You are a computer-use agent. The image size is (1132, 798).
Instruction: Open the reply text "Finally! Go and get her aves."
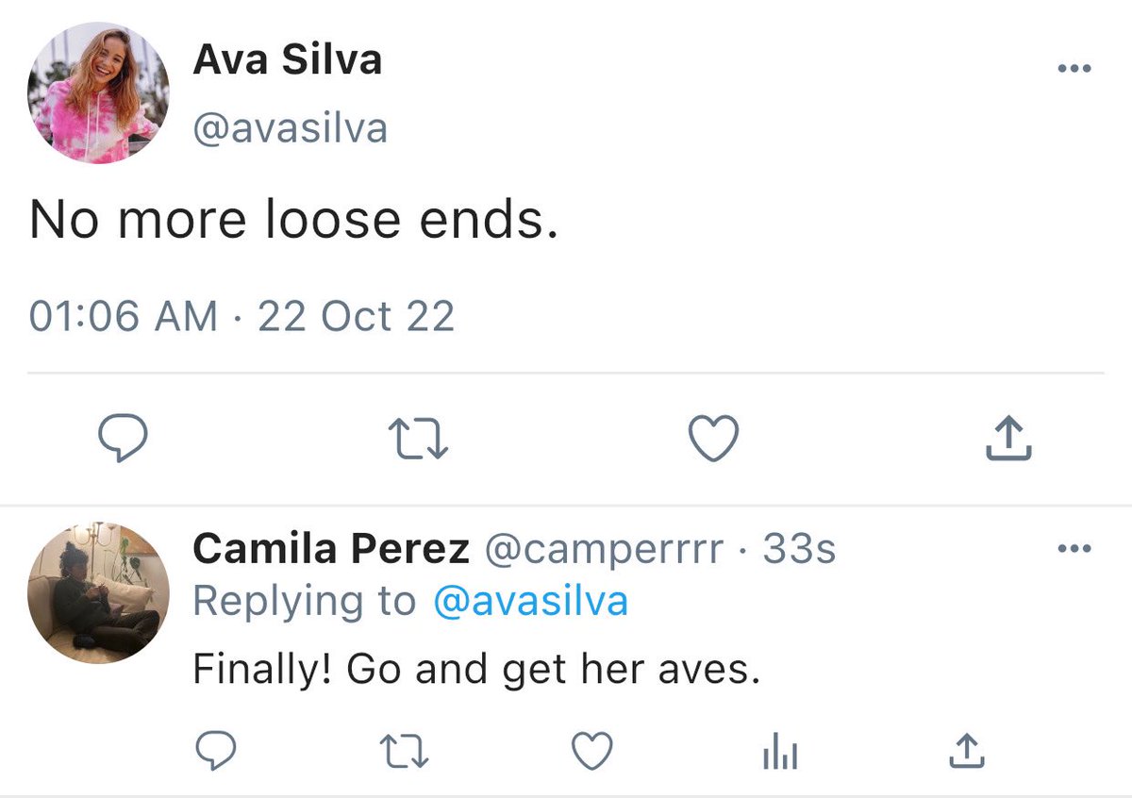tap(475, 671)
